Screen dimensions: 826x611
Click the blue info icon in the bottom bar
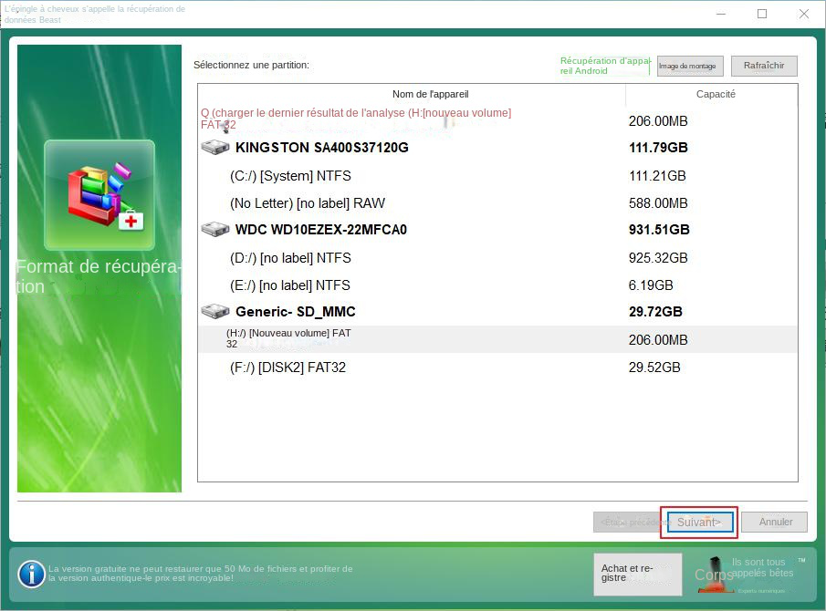click(x=31, y=575)
